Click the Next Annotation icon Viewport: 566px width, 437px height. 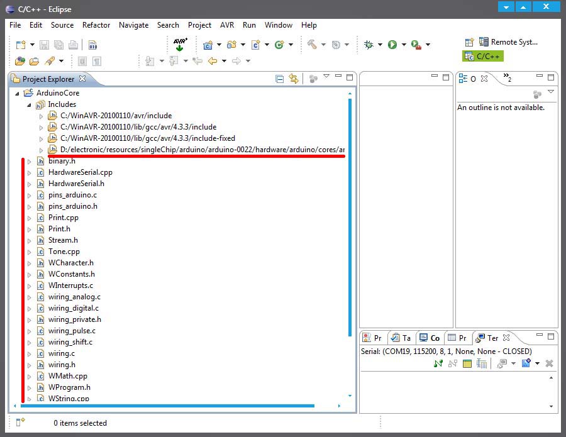150,61
